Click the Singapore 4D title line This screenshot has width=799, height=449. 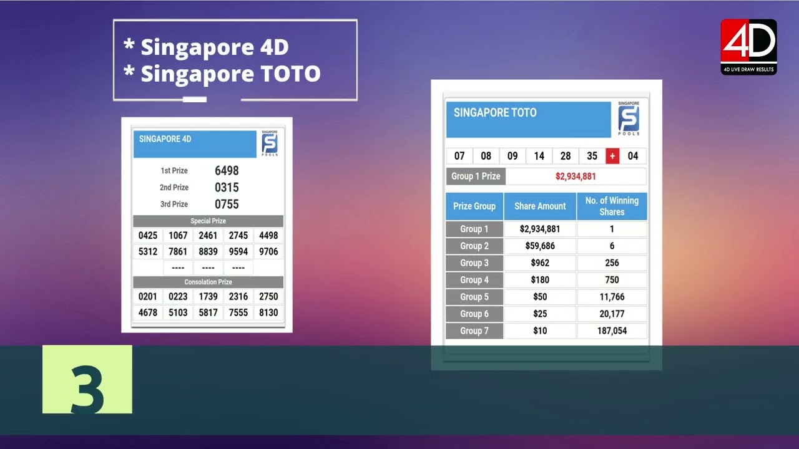click(x=206, y=47)
